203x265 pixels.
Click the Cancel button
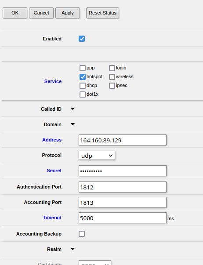(41, 13)
